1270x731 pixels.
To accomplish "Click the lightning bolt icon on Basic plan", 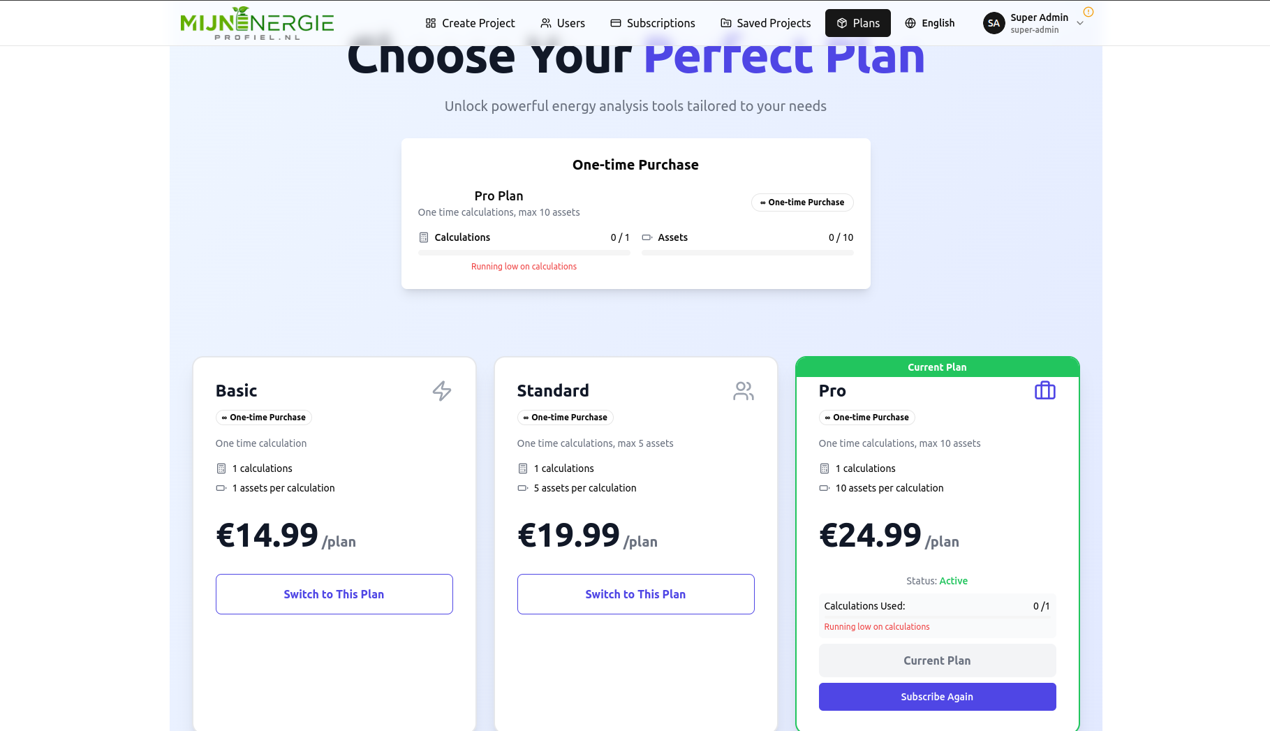I will (x=442, y=390).
